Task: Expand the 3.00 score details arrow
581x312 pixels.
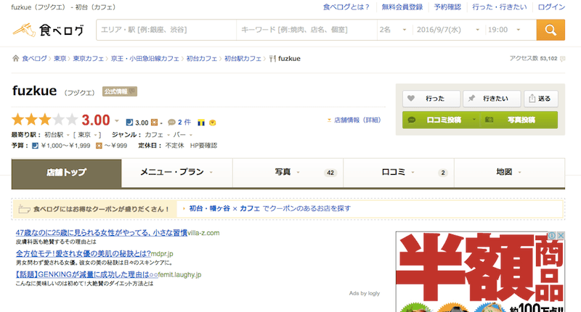Action: (x=117, y=120)
